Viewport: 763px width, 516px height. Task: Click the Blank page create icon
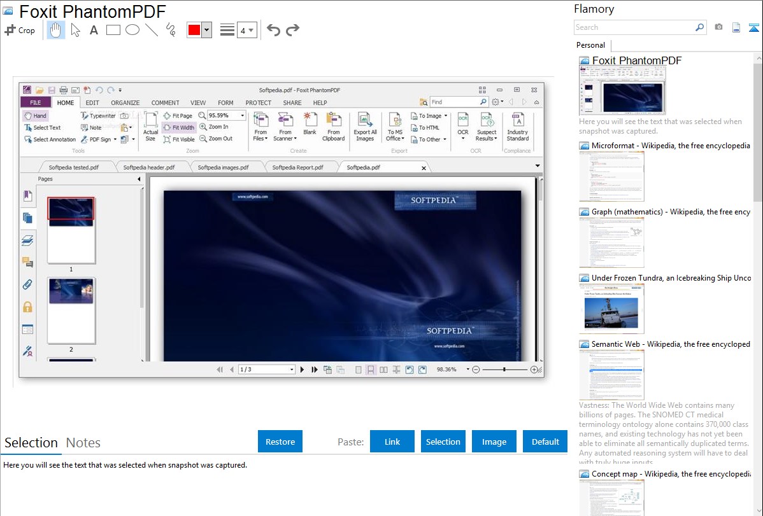[310, 123]
